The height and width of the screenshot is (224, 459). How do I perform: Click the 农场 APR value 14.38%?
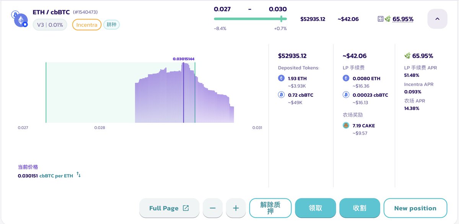412,108
